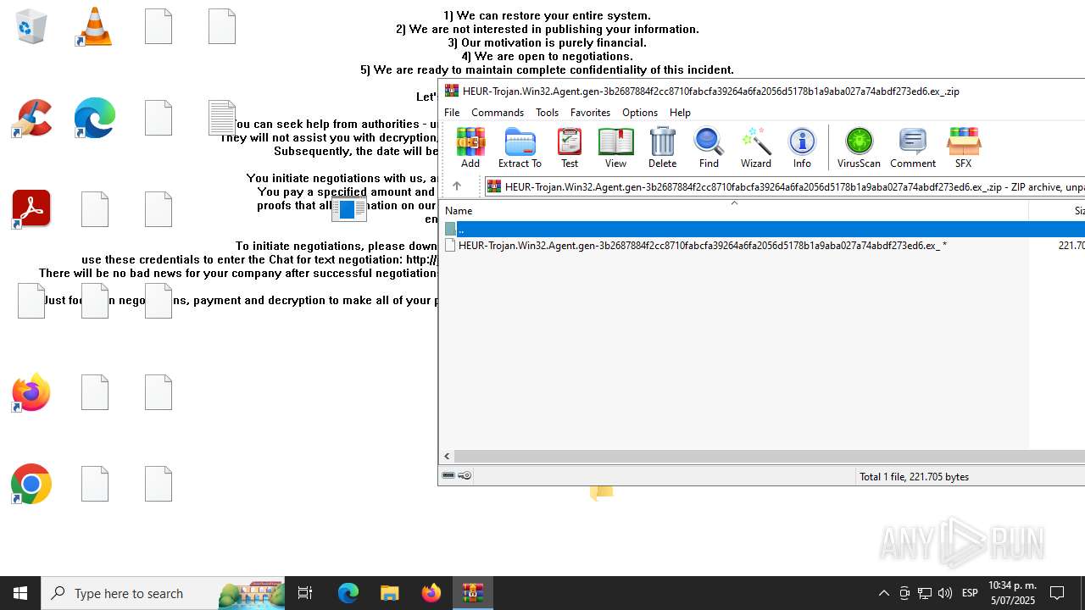Open the VLC media player shortcut
Screen dimensions: 1085x610
[94, 26]
